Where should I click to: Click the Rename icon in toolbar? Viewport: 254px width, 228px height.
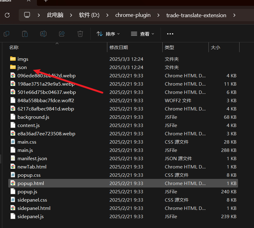pos(43,34)
